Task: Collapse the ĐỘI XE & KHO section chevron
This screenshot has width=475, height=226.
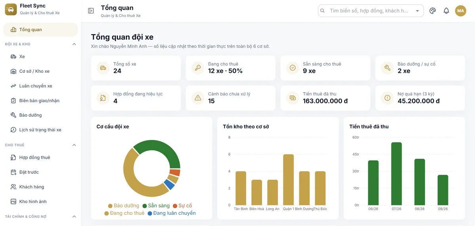Action: [74, 44]
